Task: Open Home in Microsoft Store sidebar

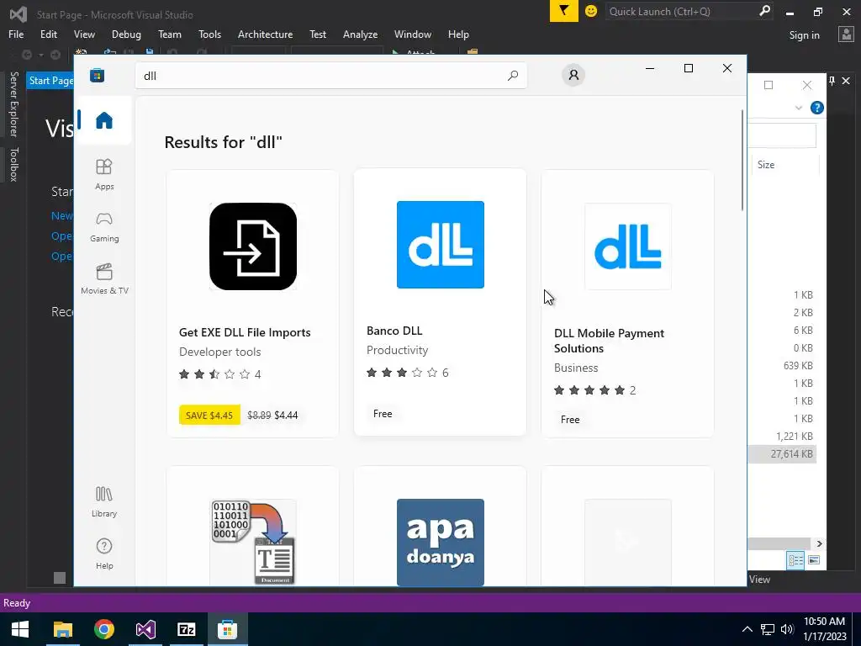Action: tap(103, 120)
